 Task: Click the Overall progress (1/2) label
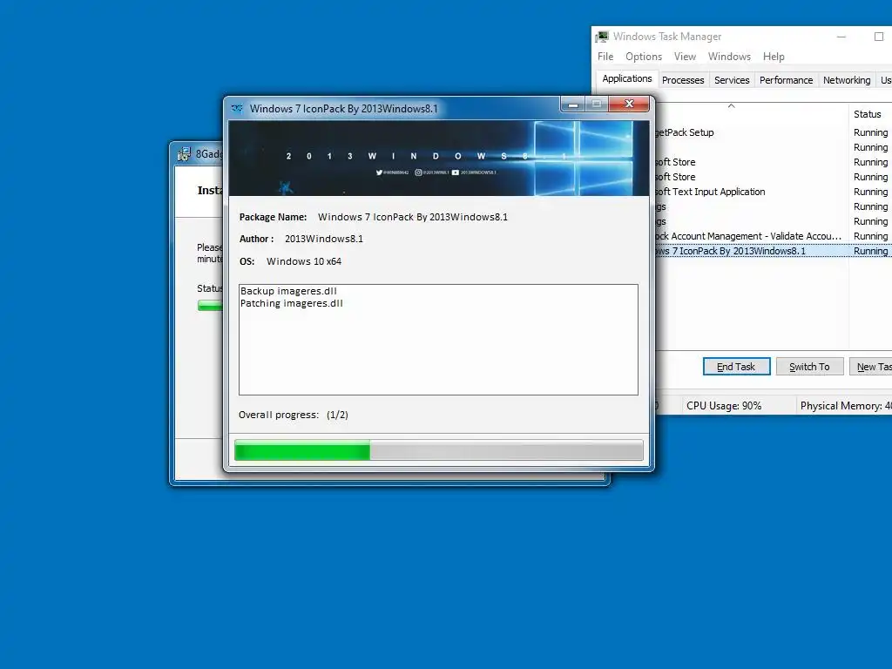click(x=293, y=415)
